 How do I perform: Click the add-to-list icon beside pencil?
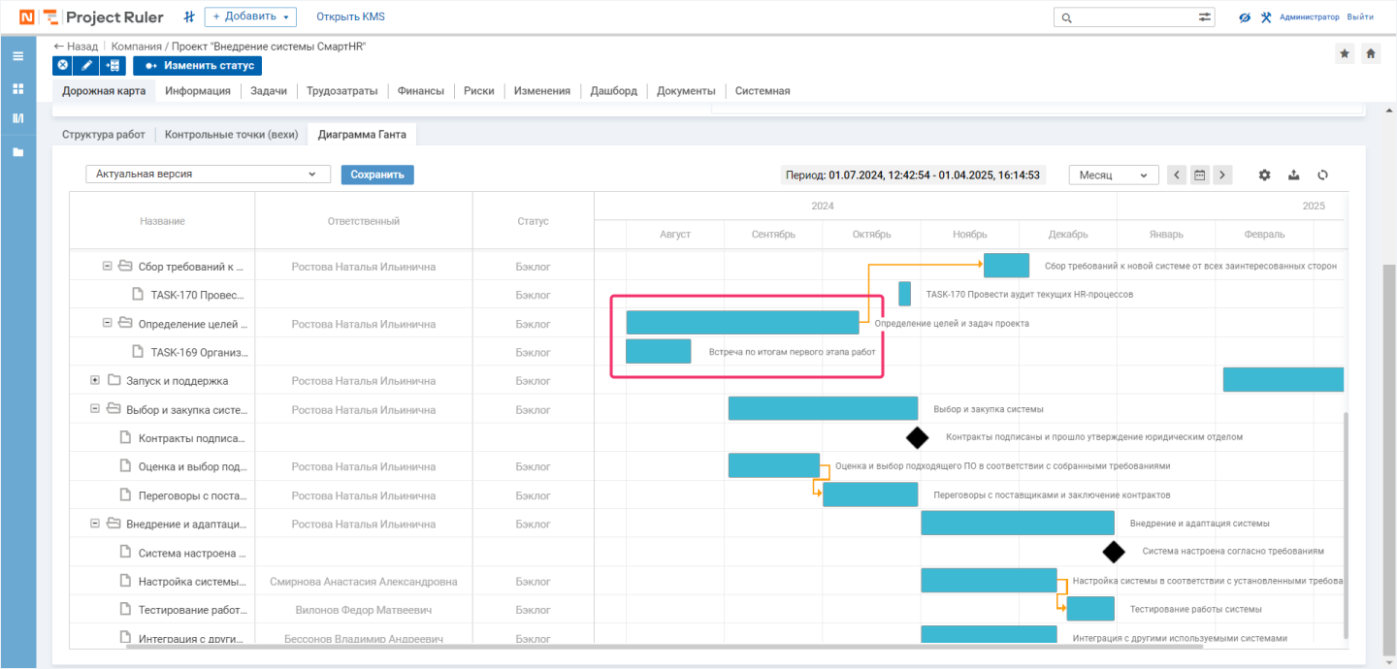pos(113,66)
